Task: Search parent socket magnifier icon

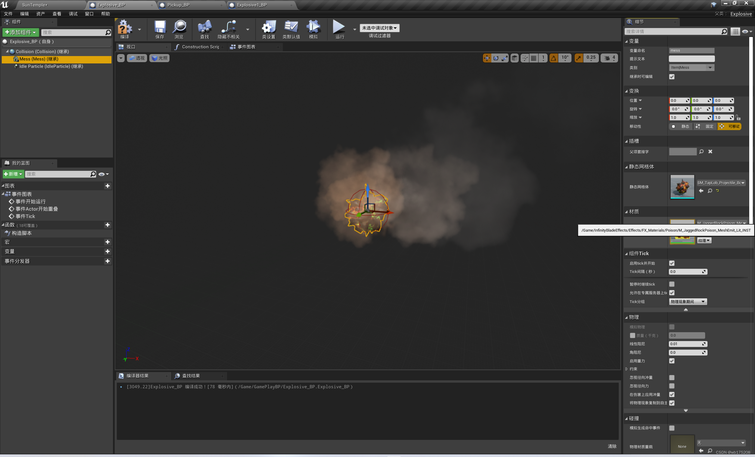Action: [x=701, y=151]
